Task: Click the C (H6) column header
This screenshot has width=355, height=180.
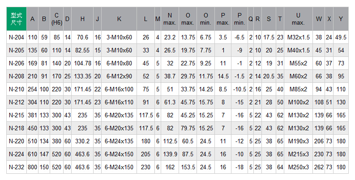Action: coord(56,19)
